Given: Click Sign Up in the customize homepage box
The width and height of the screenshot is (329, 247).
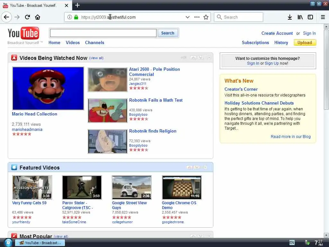Looking at the screenshot, I should [272, 63].
